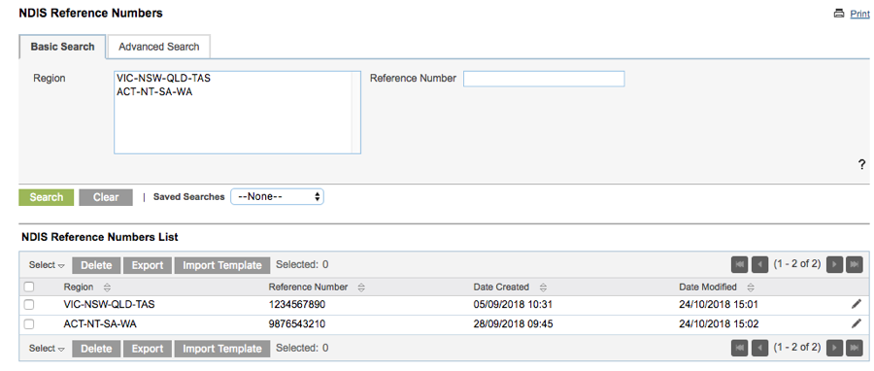This screenshot has height=371, width=874.
Task: Open the Saved Searches dropdown
Action: [277, 196]
